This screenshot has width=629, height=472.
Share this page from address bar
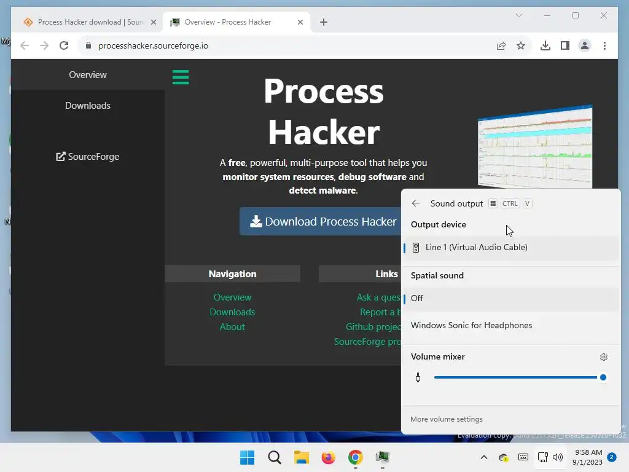point(501,45)
